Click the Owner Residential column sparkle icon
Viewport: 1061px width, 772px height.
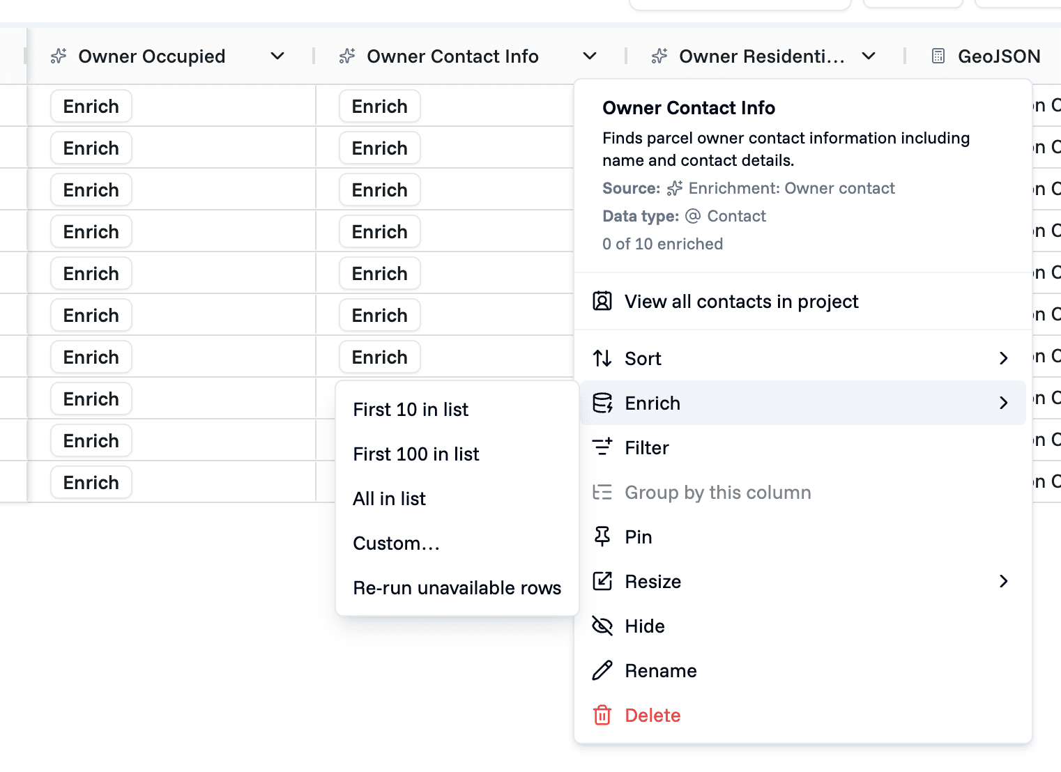[x=659, y=56]
